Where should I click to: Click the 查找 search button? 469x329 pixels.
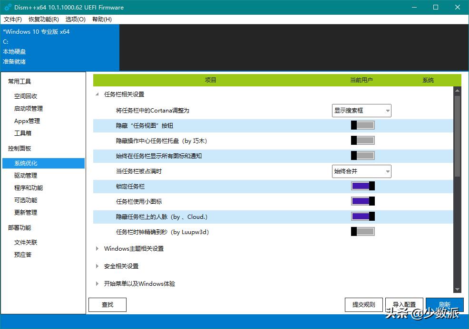[x=107, y=304]
